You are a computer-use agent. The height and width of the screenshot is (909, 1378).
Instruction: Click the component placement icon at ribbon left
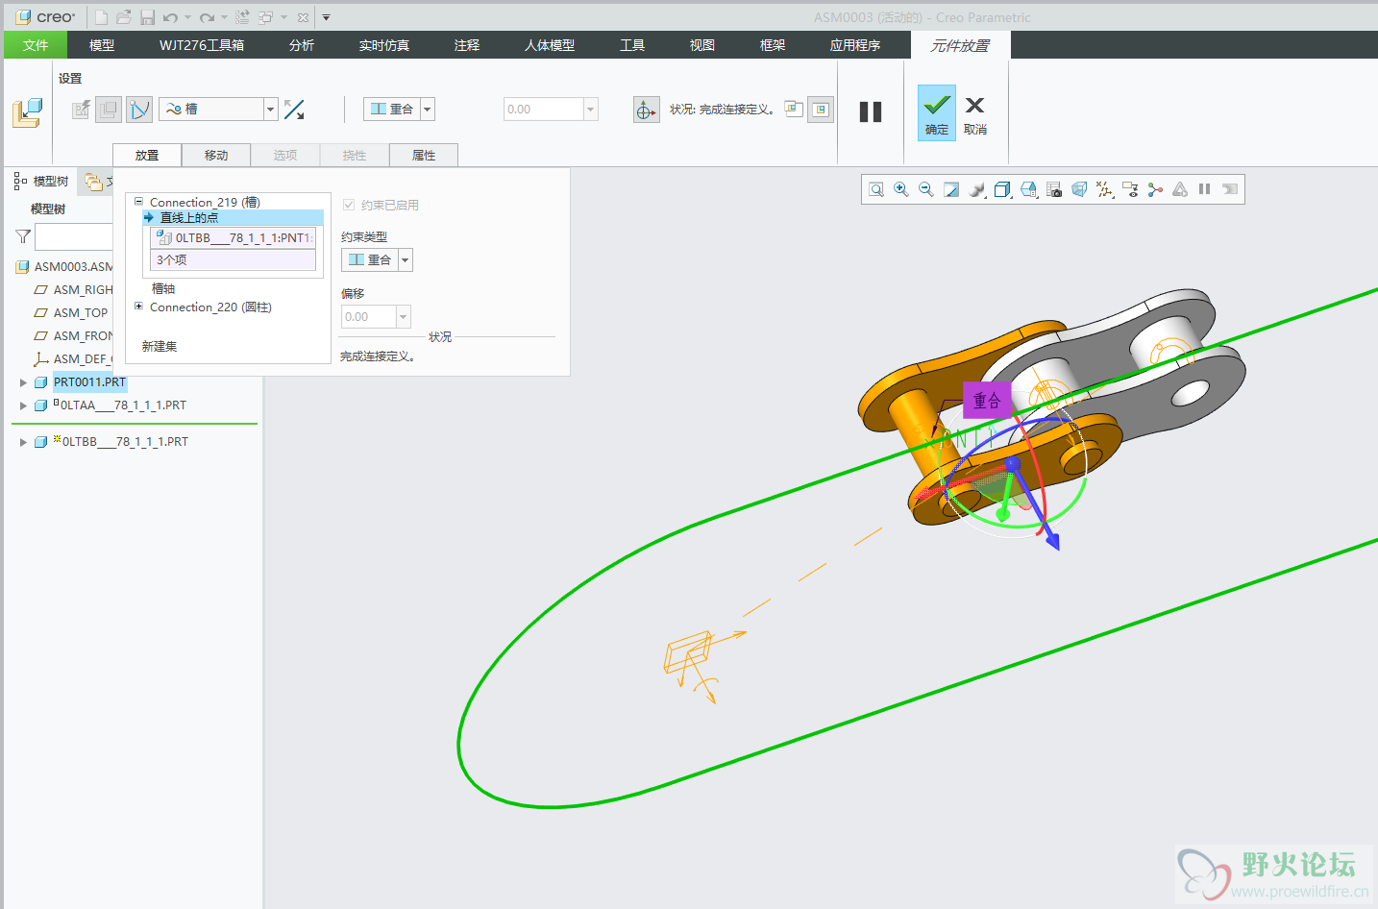[x=27, y=112]
